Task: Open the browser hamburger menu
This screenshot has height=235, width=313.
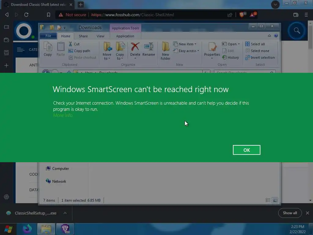Action: [306, 15]
